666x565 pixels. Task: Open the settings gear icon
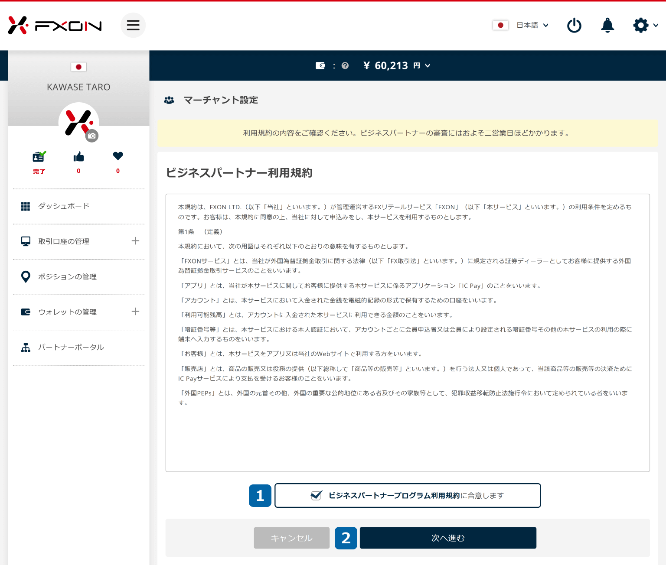pyautogui.click(x=641, y=25)
